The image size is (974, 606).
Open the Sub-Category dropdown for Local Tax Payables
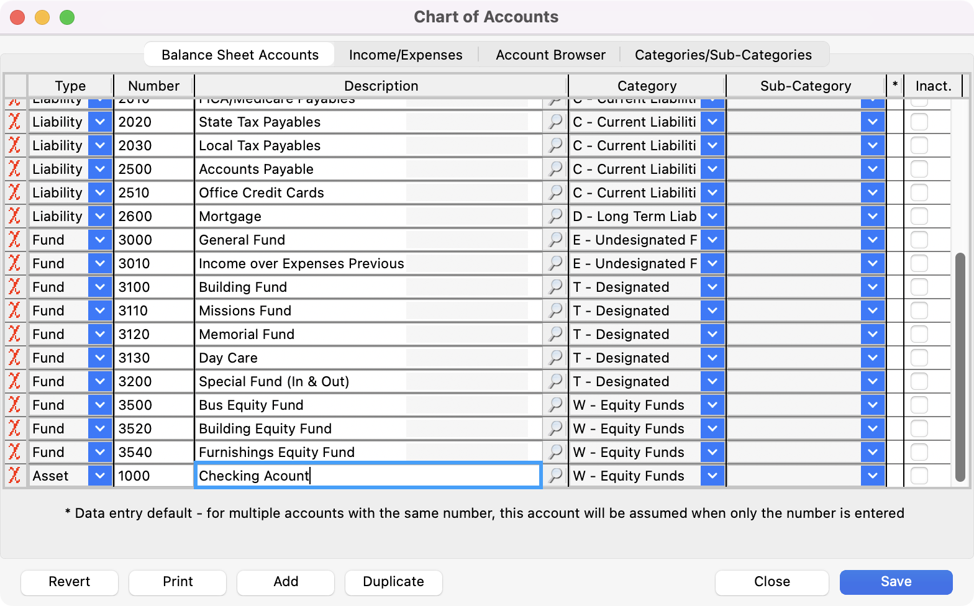[872, 145]
